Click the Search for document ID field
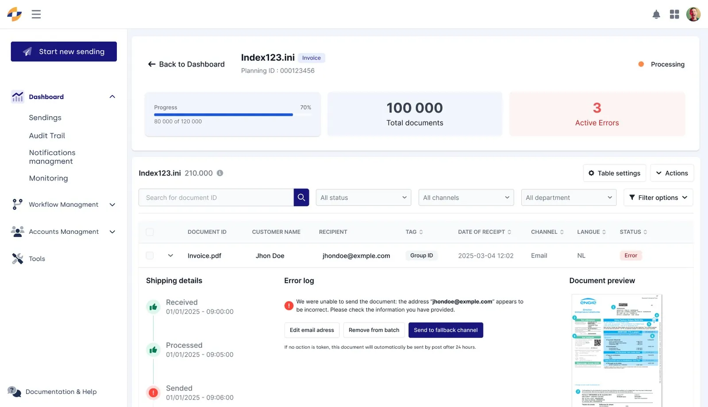Image resolution: width=708 pixels, height=407 pixels. coord(216,198)
